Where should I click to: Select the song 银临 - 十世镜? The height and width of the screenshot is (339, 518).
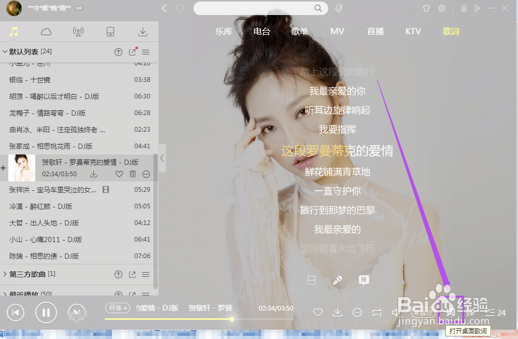click(x=79, y=80)
